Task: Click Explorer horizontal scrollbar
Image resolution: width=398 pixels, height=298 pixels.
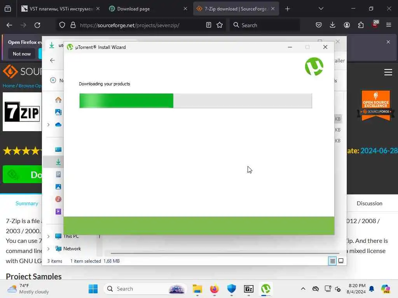Action: point(225,253)
